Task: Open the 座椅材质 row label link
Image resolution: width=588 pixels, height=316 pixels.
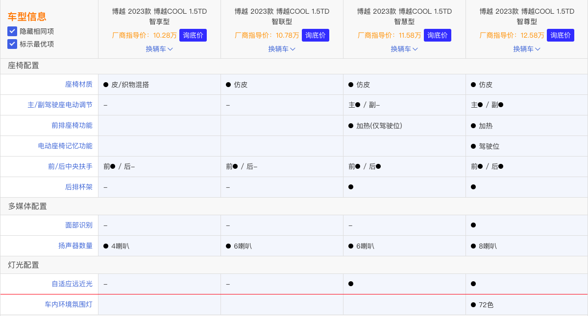Action: [79, 84]
